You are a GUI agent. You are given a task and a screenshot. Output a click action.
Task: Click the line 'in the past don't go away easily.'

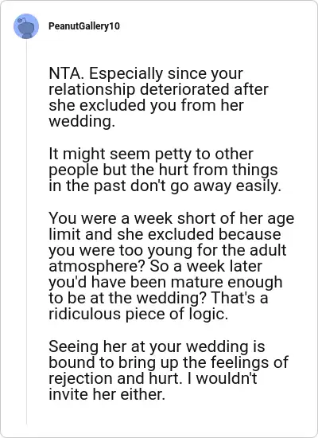pyautogui.click(x=165, y=186)
